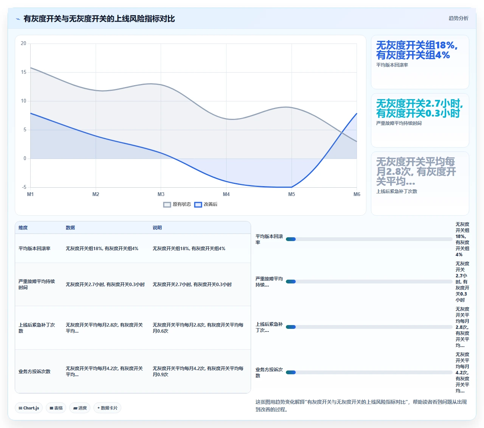Click 说明 cell ending with 月0.9次
The width and height of the screenshot is (484, 428).
(x=198, y=372)
